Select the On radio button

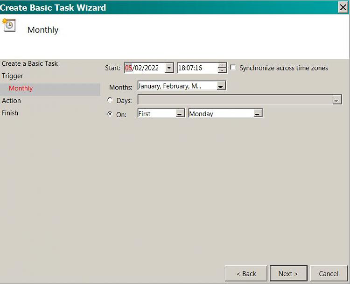click(x=110, y=114)
